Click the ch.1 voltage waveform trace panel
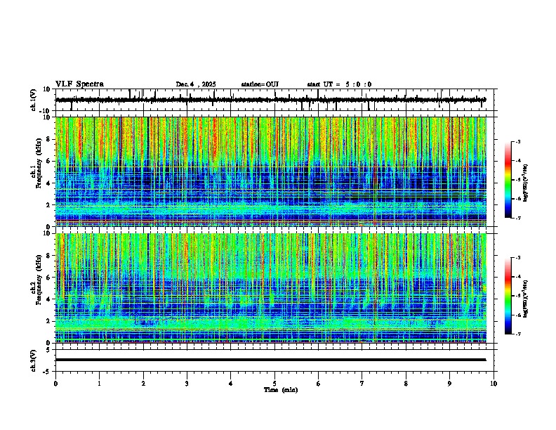Viewport: 556px width, 430px height. 276,100
